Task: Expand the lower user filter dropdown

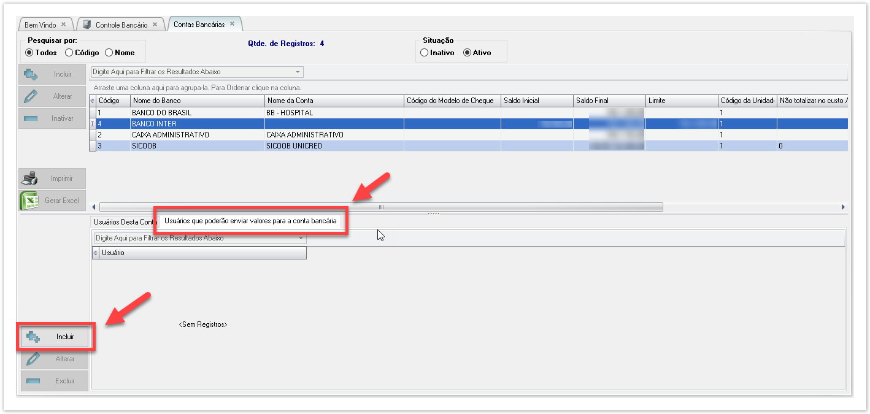Action: (301, 238)
